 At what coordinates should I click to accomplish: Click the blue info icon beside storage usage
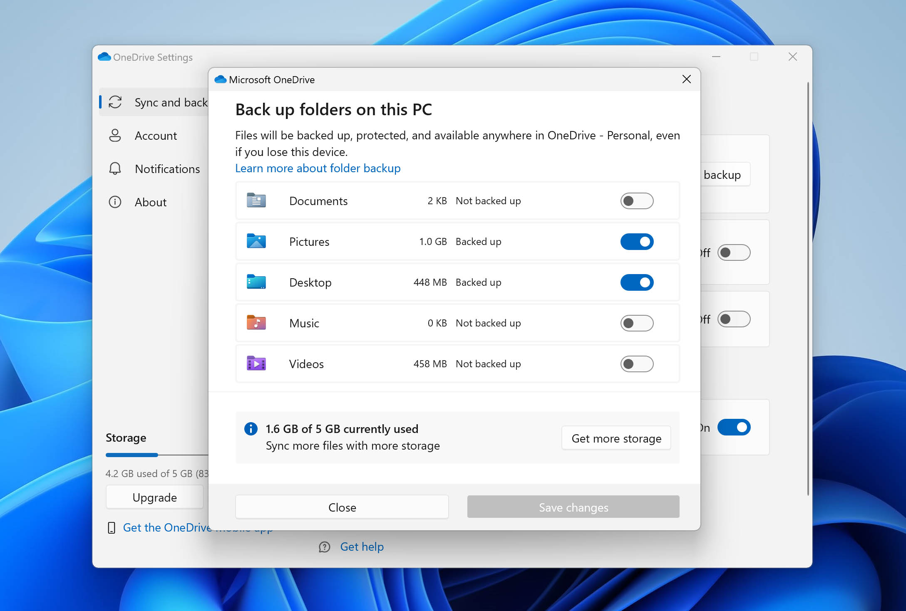pos(251,428)
